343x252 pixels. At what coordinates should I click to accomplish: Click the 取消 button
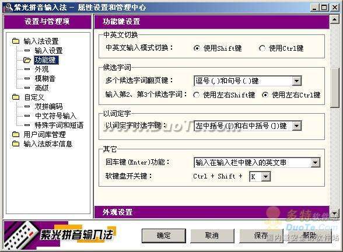click(212, 236)
